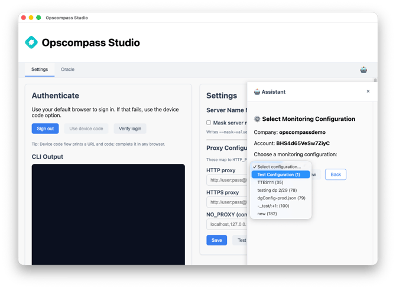
Task: Close the Assistant panel
Action: (x=368, y=91)
